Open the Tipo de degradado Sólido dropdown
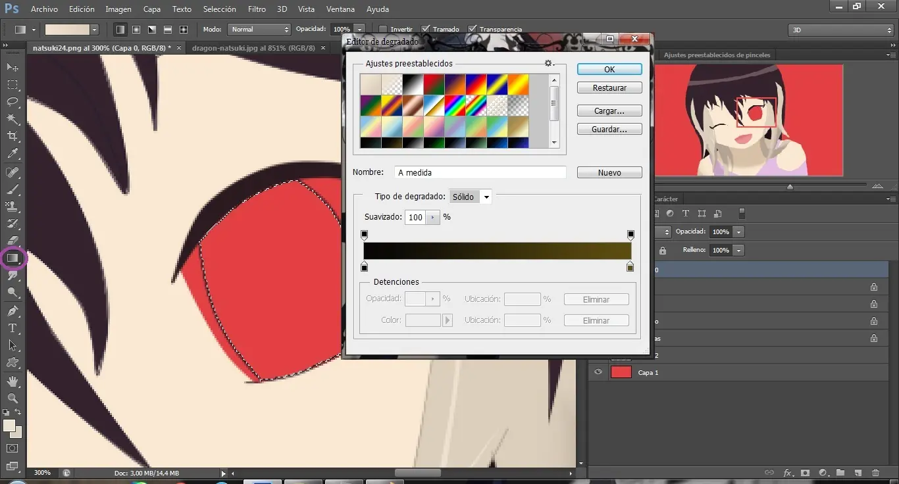The height and width of the screenshot is (484, 899). point(470,197)
